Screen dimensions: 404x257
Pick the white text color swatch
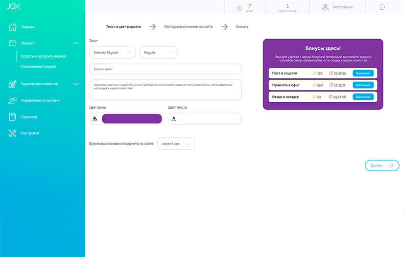tap(211, 119)
